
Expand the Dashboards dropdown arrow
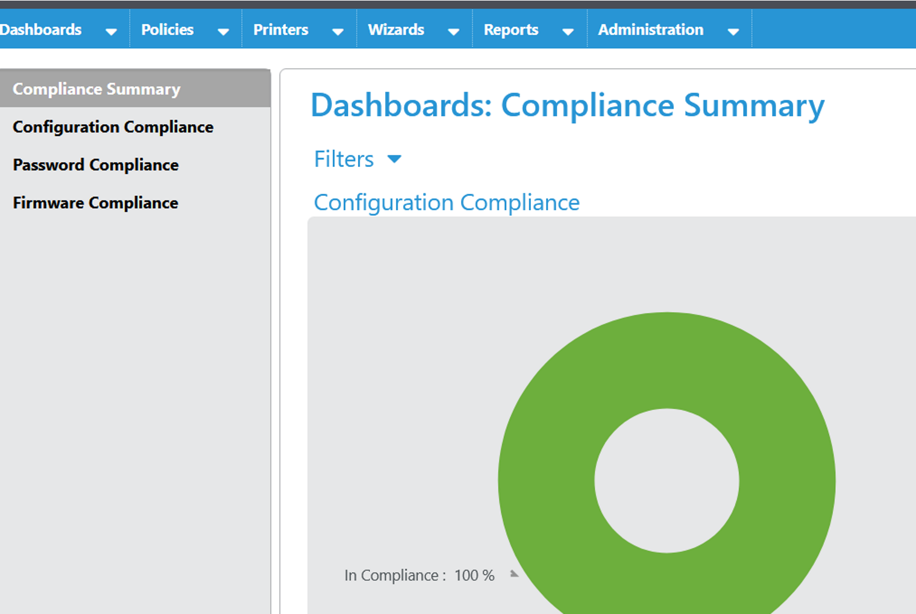[x=111, y=31]
